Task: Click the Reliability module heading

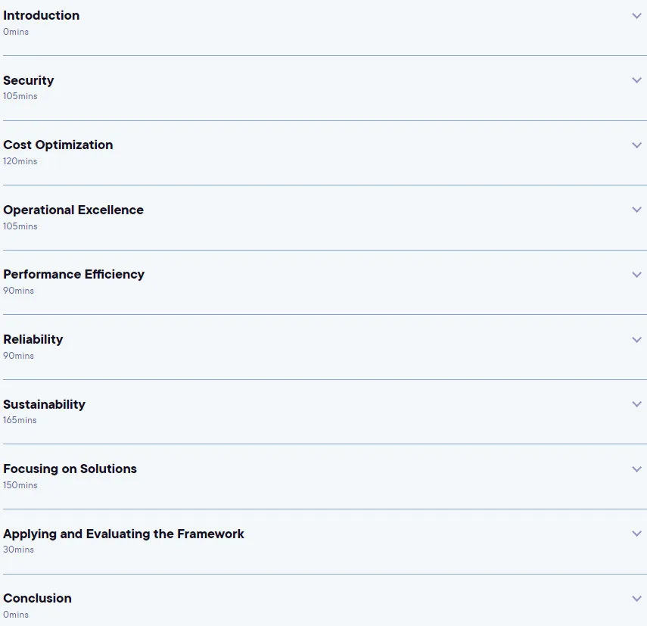Action: (33, 339)
